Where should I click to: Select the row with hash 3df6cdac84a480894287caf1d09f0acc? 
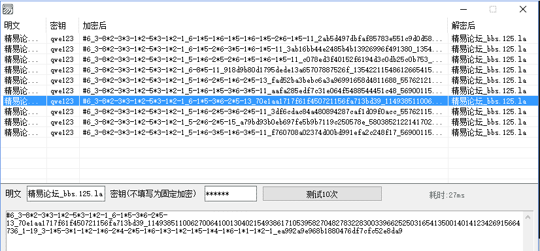click(x=269, y=111)
